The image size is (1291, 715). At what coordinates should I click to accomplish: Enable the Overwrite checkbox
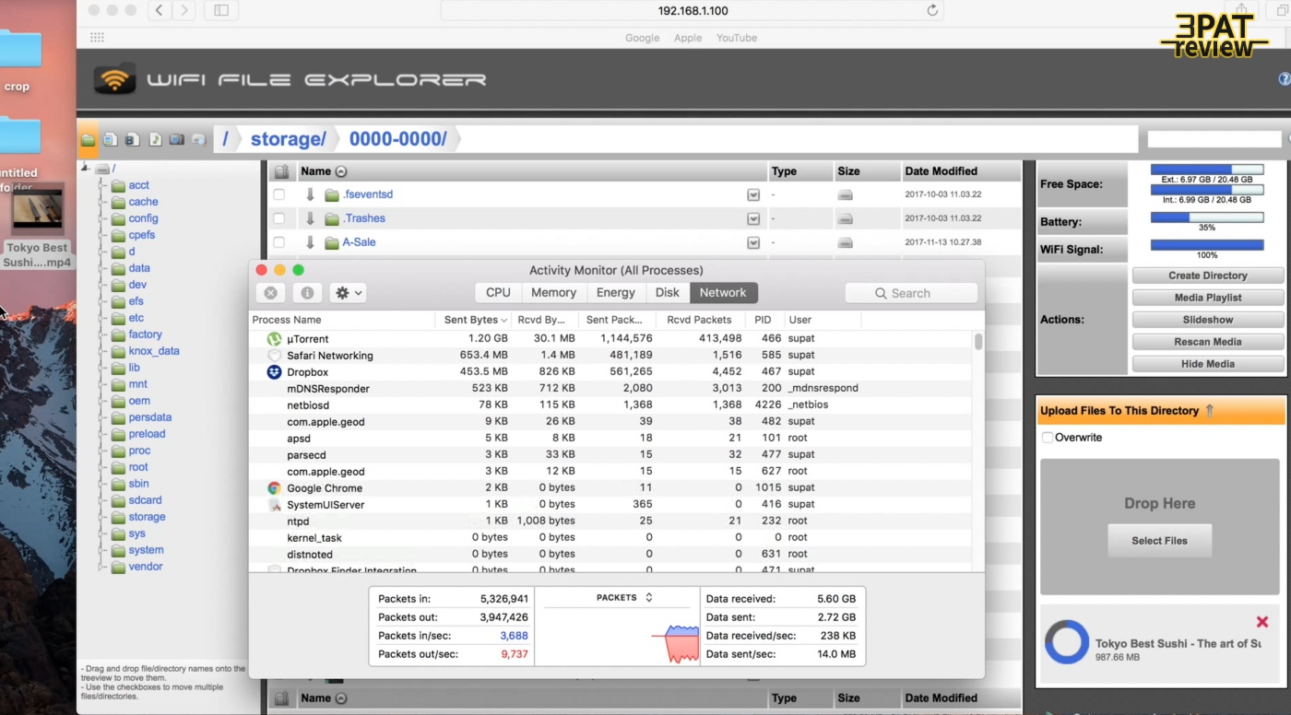click(x=1047, y=438)
